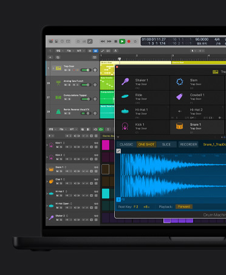Open the Mixer icon in control bar
Screen dimensions: 226x275
[x=84, y=41]
